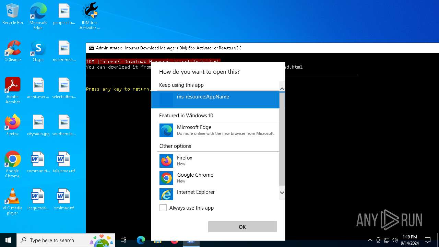Open Skype desktop shortcut
The width and height of the screenshot is (439, 247).
tap(38, 51)
